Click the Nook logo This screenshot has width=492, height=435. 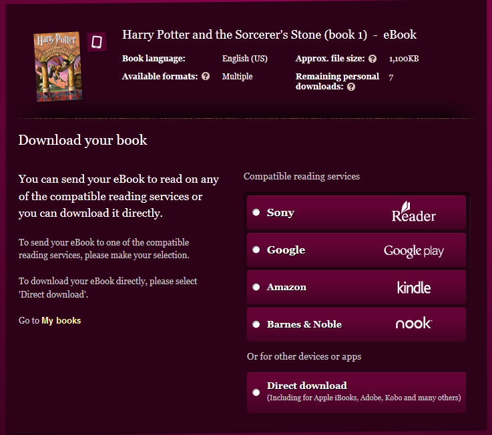pyautogui.click(x=413, y=324)
